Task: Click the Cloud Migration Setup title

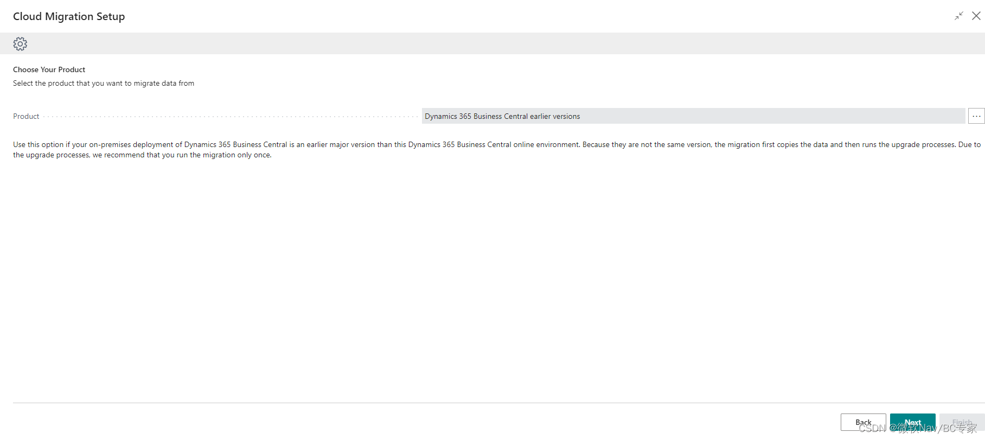Action: (69, 16)
